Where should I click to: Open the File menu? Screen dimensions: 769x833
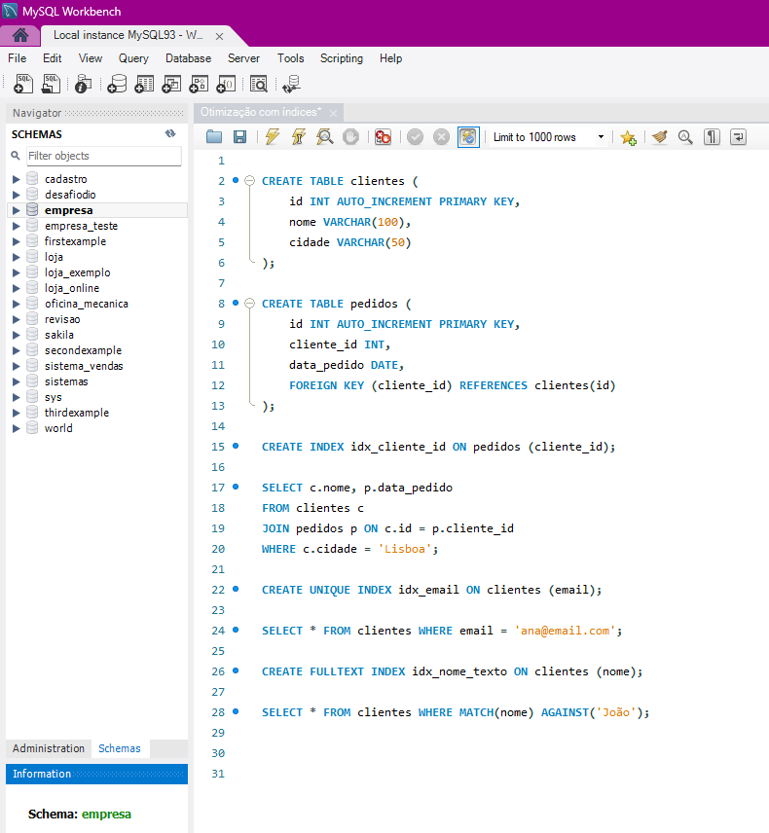(17, 58)
